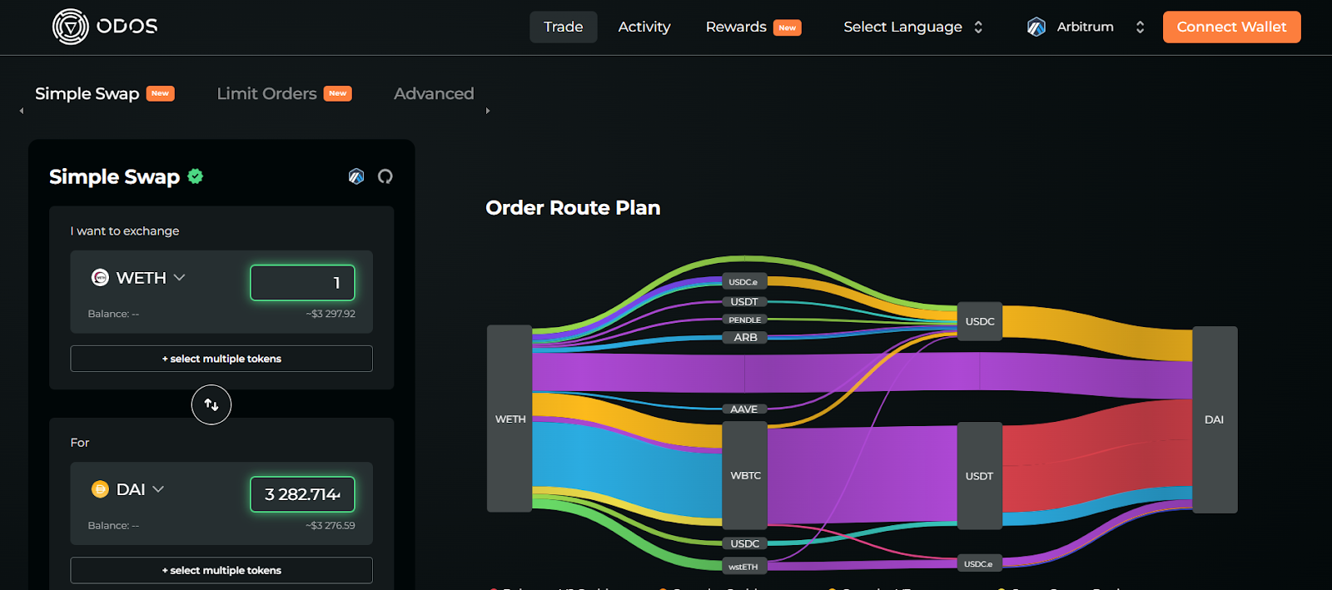Click the refresh quote icon in Simple Swap
1332x590 pixels.
coord(385,176)
